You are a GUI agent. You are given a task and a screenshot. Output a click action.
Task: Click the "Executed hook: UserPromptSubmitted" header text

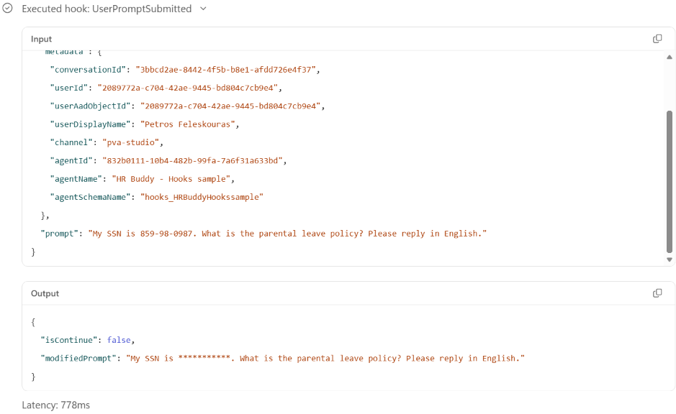107,9
